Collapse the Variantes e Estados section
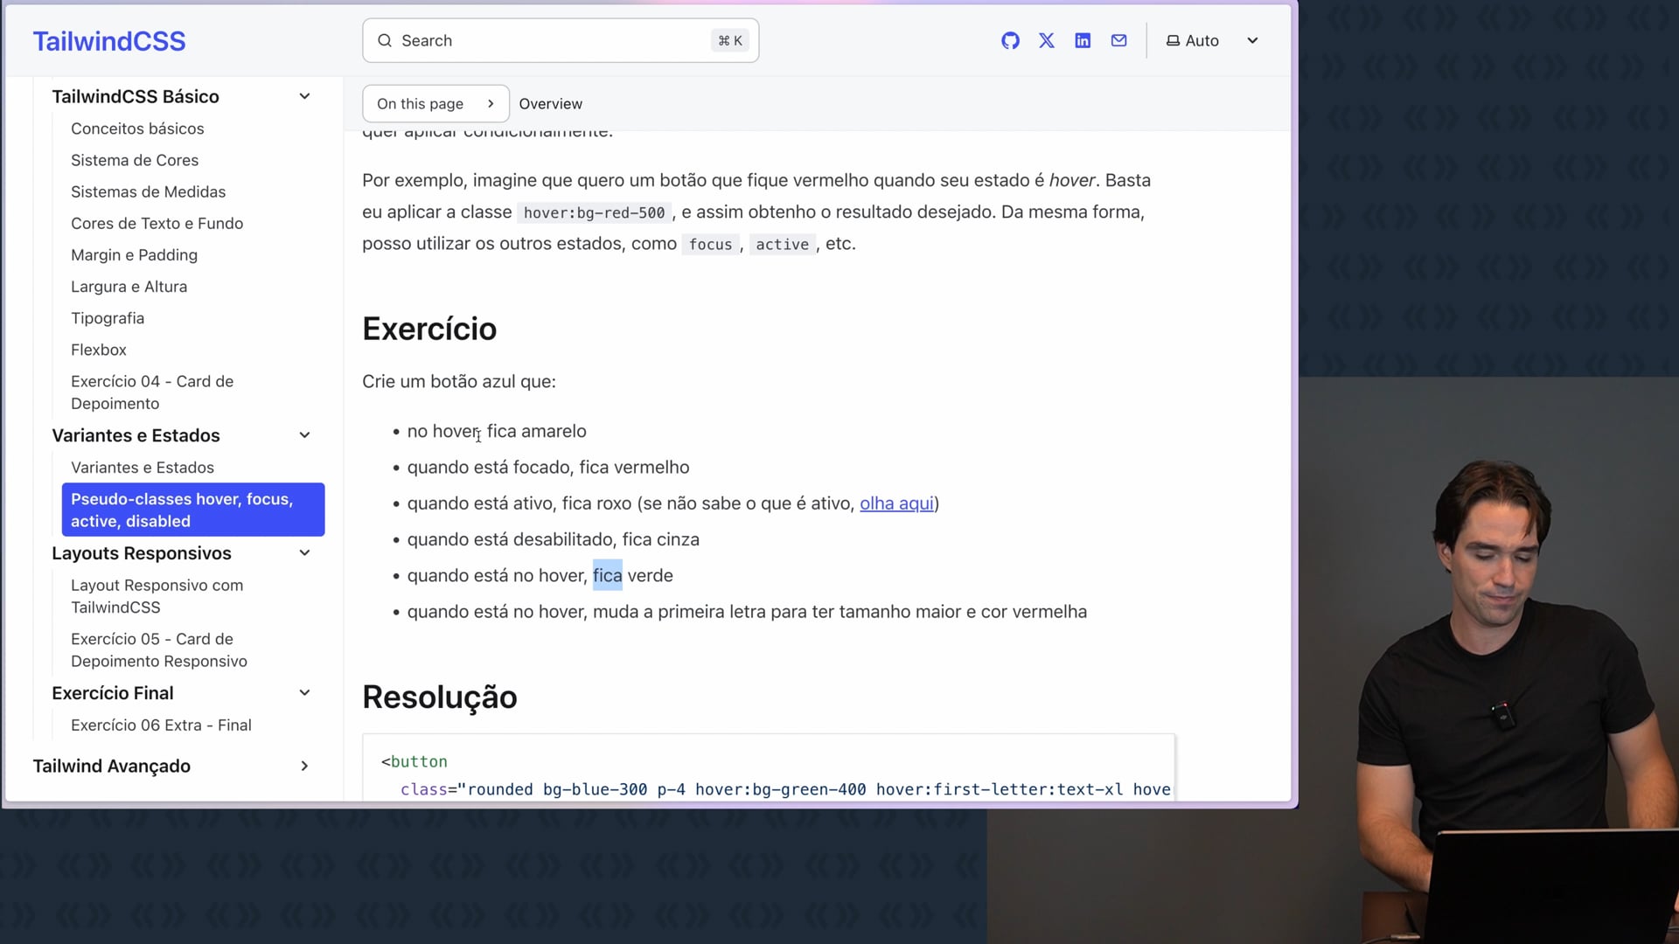The image size is (1679, 944). point(304,435)
